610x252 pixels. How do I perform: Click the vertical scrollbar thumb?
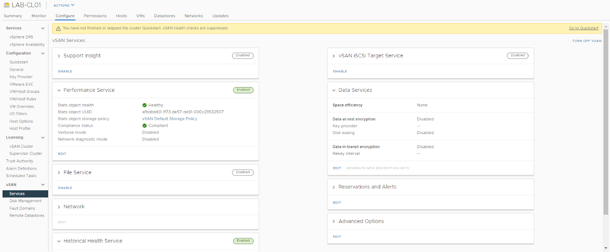(x=606, y=122)
